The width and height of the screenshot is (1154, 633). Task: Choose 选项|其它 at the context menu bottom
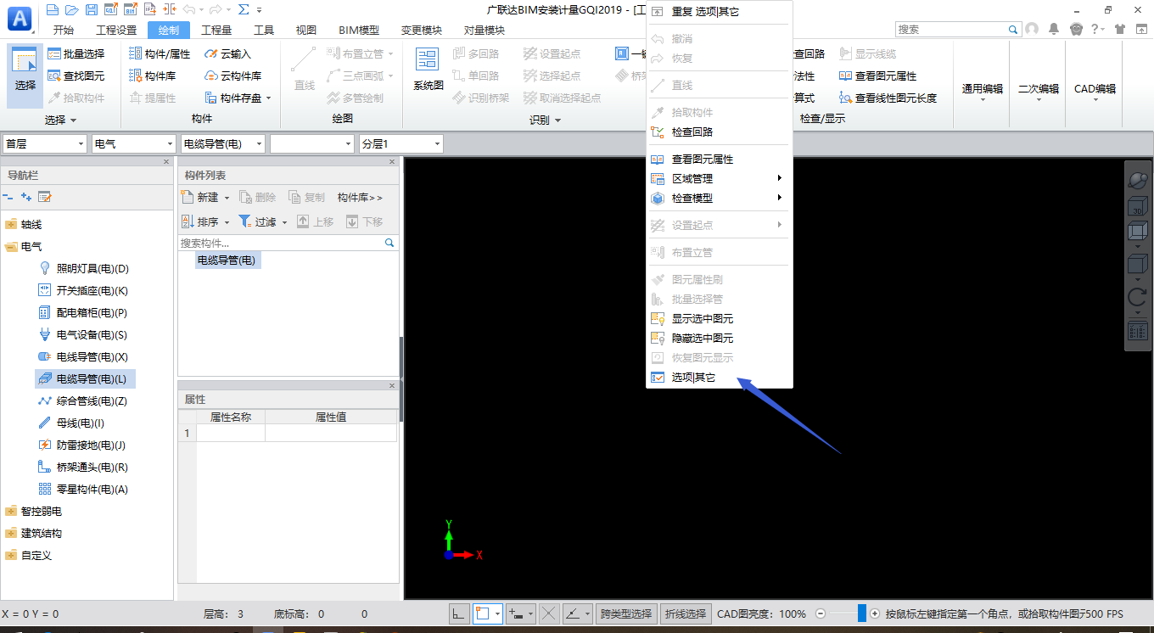[720, 378]
